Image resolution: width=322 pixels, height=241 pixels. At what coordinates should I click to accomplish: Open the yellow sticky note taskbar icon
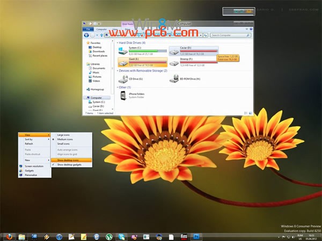84,237
